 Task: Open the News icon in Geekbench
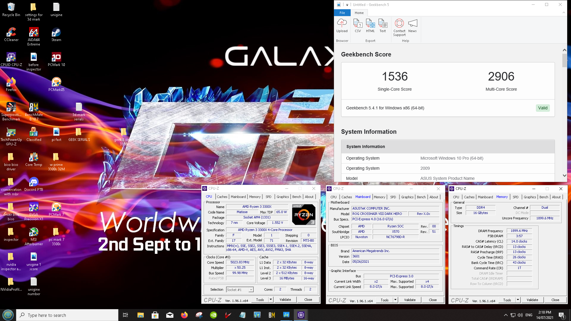click(x=412, y=26)
